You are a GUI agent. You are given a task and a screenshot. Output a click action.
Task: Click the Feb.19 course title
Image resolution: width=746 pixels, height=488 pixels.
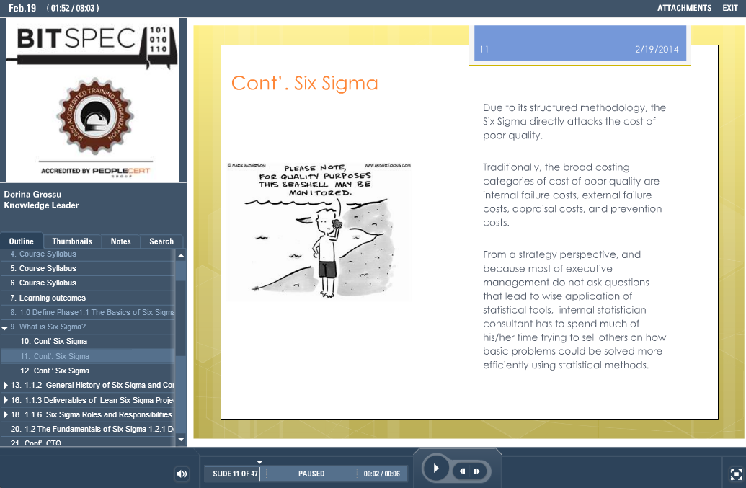tap(22, 8)
